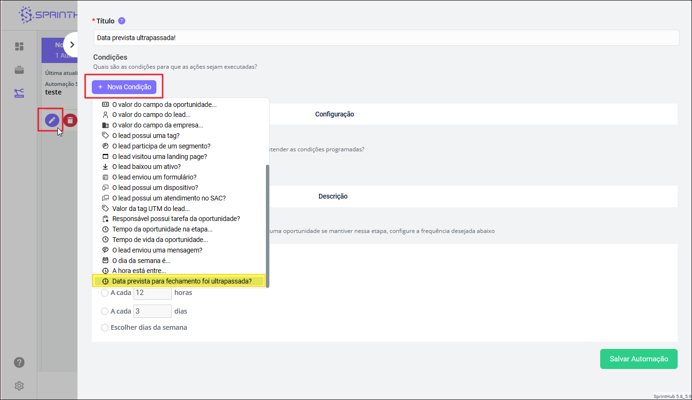
Task: Choose 'Data prevista para fechamento foi ultrapassada?'
Action: click(181, 281)
